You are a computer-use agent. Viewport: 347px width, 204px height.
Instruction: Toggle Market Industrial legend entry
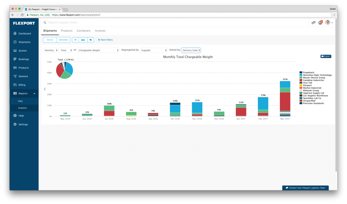pyautogui.click(x=310, y=88)
